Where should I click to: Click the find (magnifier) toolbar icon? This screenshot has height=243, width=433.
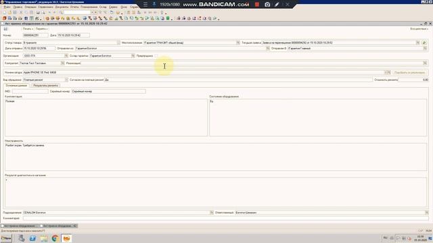click(61, 13)
